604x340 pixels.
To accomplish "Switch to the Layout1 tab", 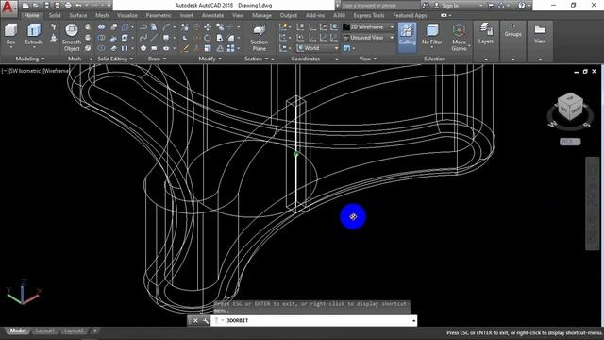I will [44, 331].
